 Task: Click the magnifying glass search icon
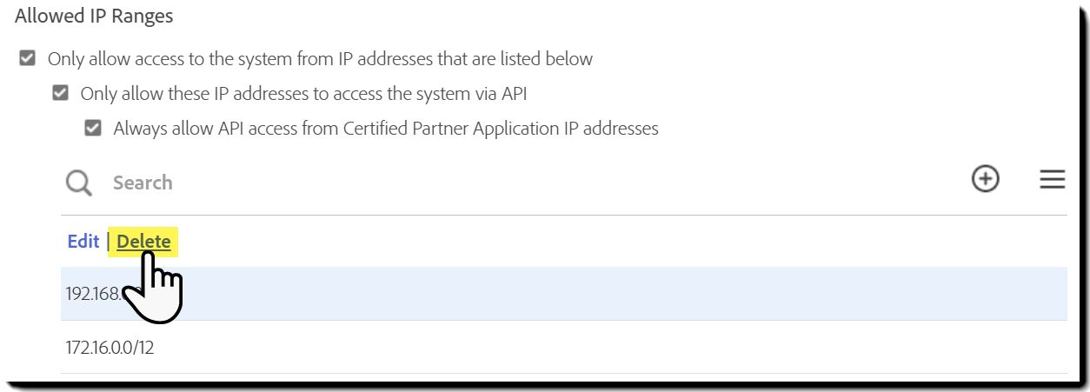point(79,183)
